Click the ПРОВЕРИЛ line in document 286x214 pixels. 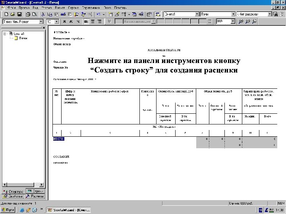click(x=60, y=163)
